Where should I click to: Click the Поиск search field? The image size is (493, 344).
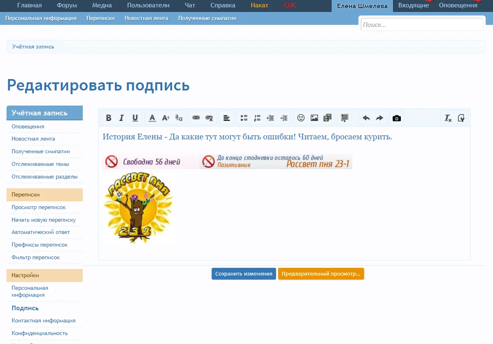(x=422, y=24)
